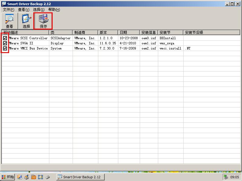Select the VMware SVGA II row text
Viewport: 242px width, 181px height.
[x=21, y=43]
